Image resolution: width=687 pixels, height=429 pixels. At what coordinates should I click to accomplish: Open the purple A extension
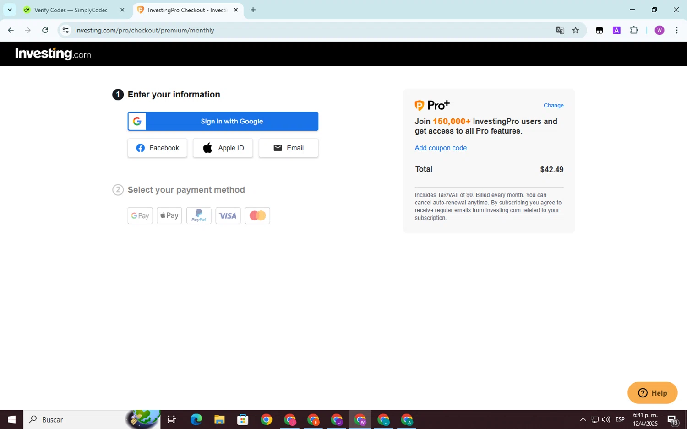coord(616,30)
